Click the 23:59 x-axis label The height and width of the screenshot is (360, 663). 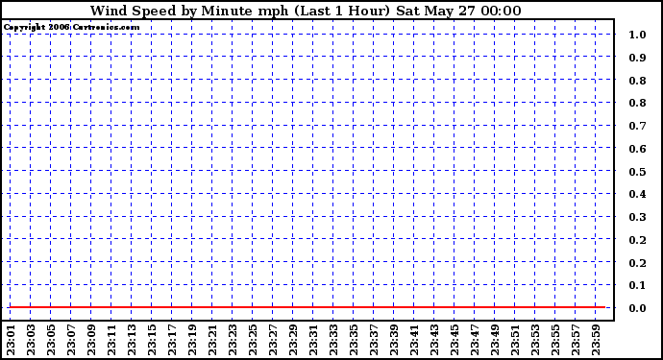(596, 340)
